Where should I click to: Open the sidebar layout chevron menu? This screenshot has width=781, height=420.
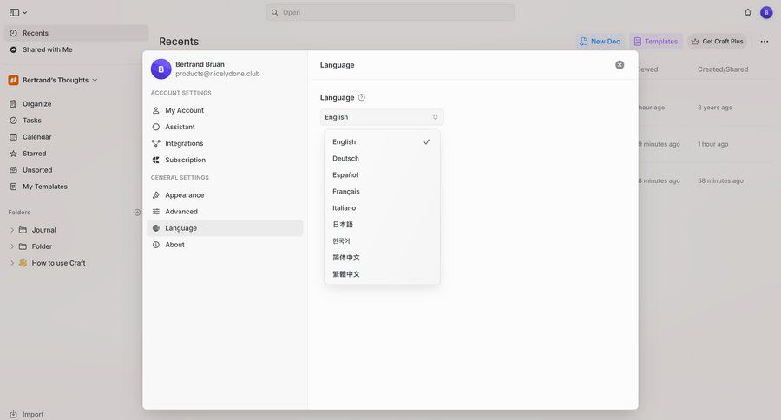coord(25,12)
